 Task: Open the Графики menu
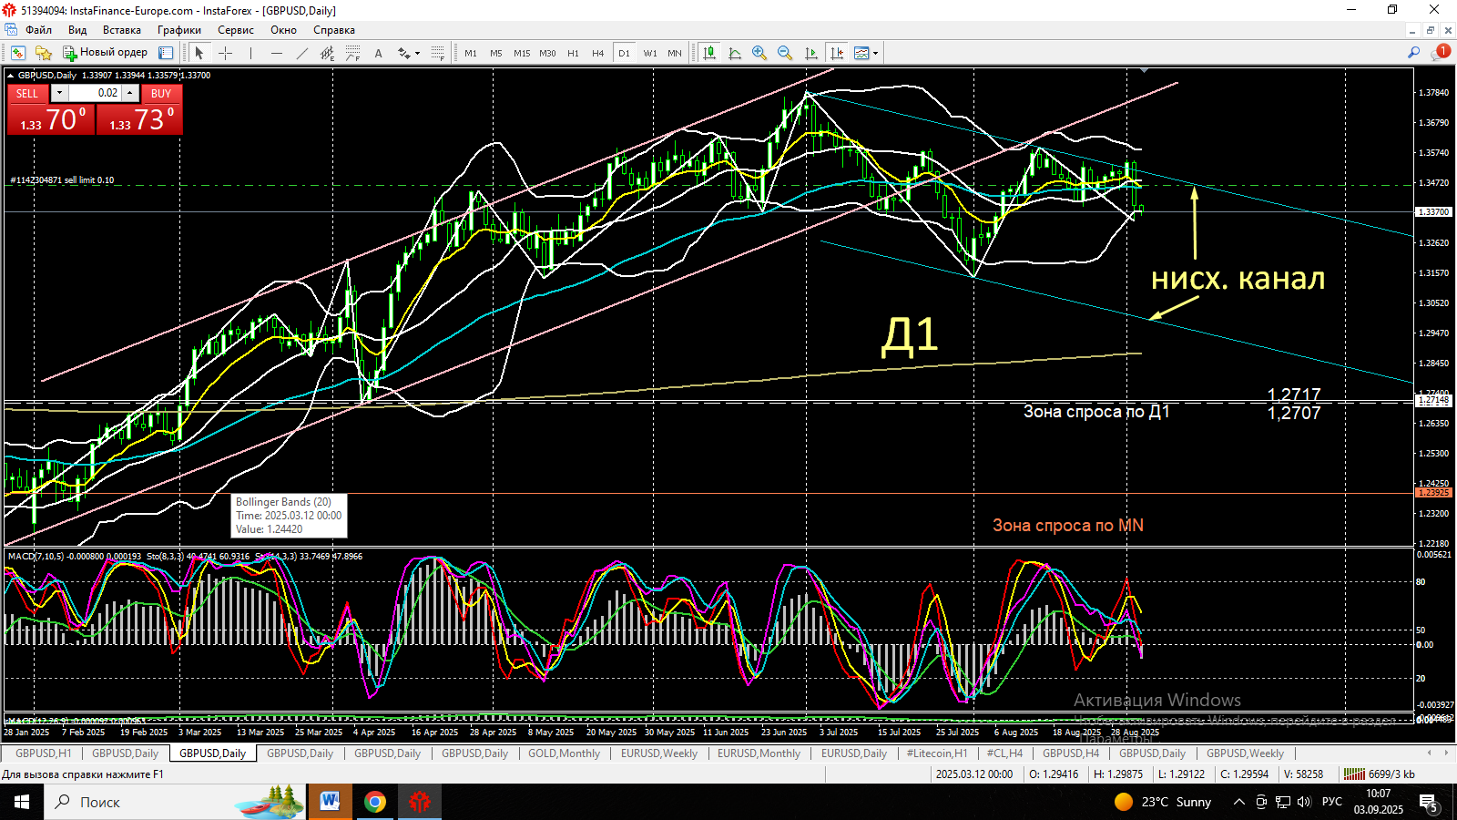point(179,30)
